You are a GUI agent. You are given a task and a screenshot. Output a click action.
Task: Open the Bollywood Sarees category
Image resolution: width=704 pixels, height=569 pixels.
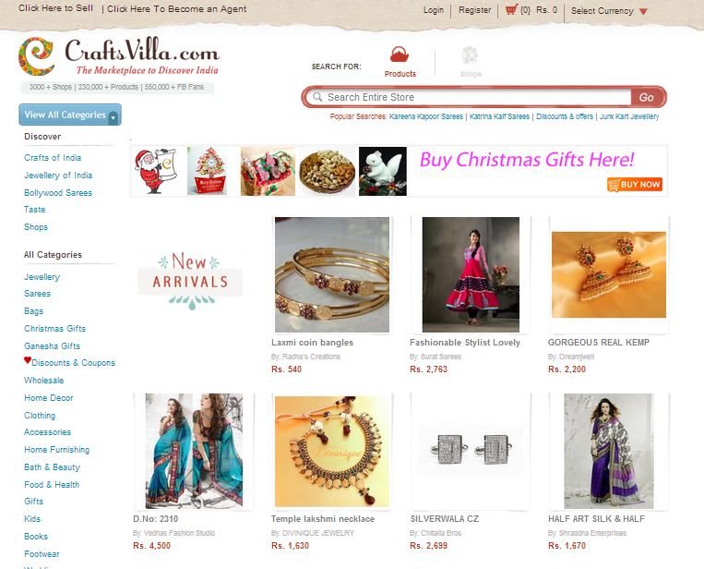click(58, 193)
